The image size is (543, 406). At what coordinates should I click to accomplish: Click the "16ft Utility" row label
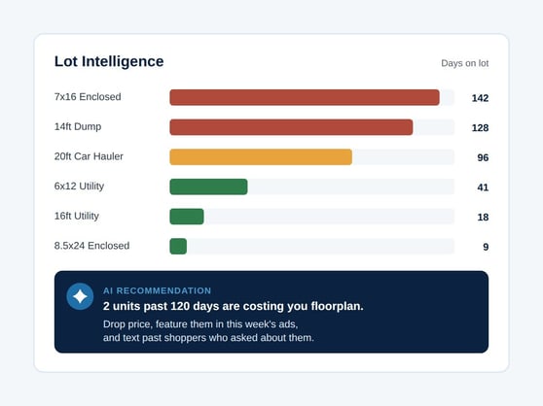pos(77,216)
